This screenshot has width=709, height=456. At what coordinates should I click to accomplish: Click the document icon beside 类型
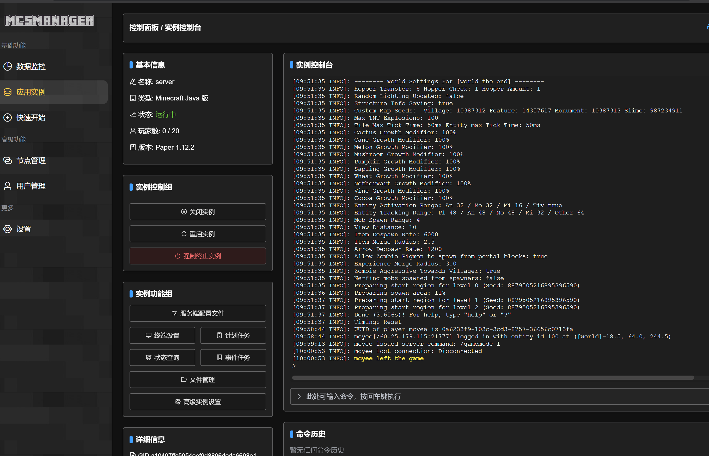(133, 98)
